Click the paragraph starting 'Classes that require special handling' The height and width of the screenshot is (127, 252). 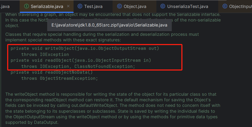click(x=102, y=37)
